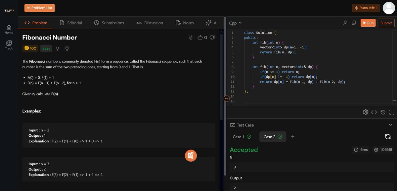Image resolution: width=397 pixels, height=191 pixels.
Task: Open the Submissions tab
Action: click(109, 23)
